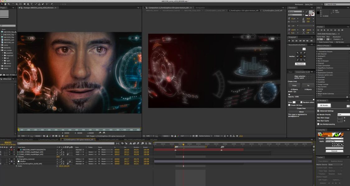Open the timeline Graph Editor
Image resolution: width=350 pixels, height=186 pixels.
pos(150,144)
